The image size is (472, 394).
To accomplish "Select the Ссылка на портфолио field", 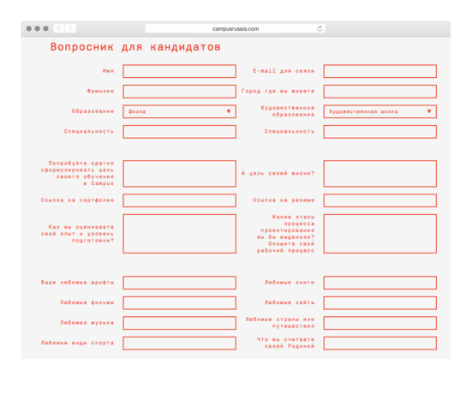I will click(179, 200).
